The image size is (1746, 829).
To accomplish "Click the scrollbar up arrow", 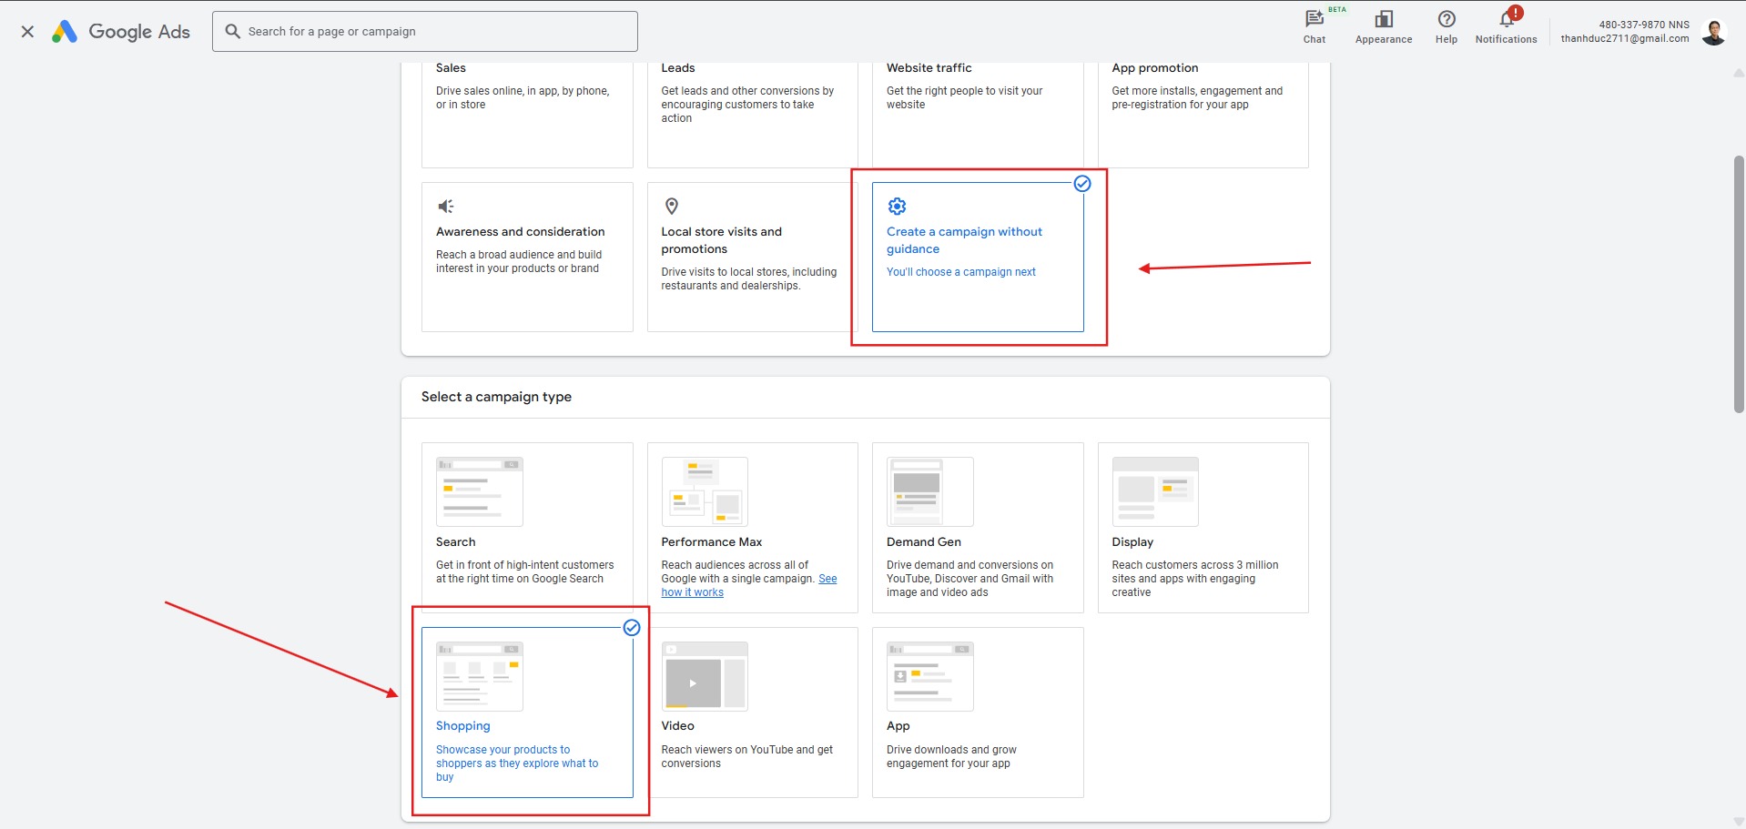I will click(1739, 72).
